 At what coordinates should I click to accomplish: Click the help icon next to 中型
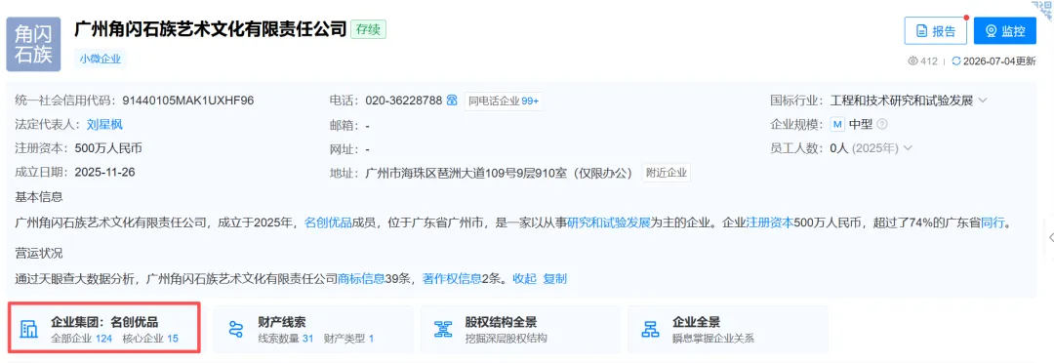click(x=882, y=124)
